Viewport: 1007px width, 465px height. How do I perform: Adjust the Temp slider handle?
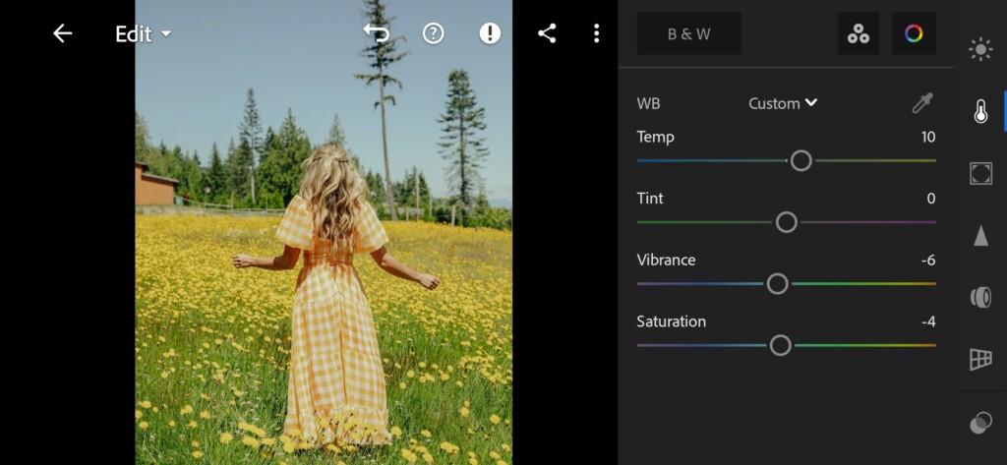pyautogui.click(x=800, y=160)
